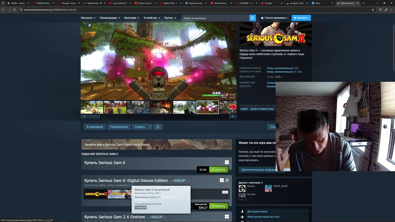The height and width of the screenshot is (222, 395).
Task: Go back using browser back arrow
Action: (3, 10)
